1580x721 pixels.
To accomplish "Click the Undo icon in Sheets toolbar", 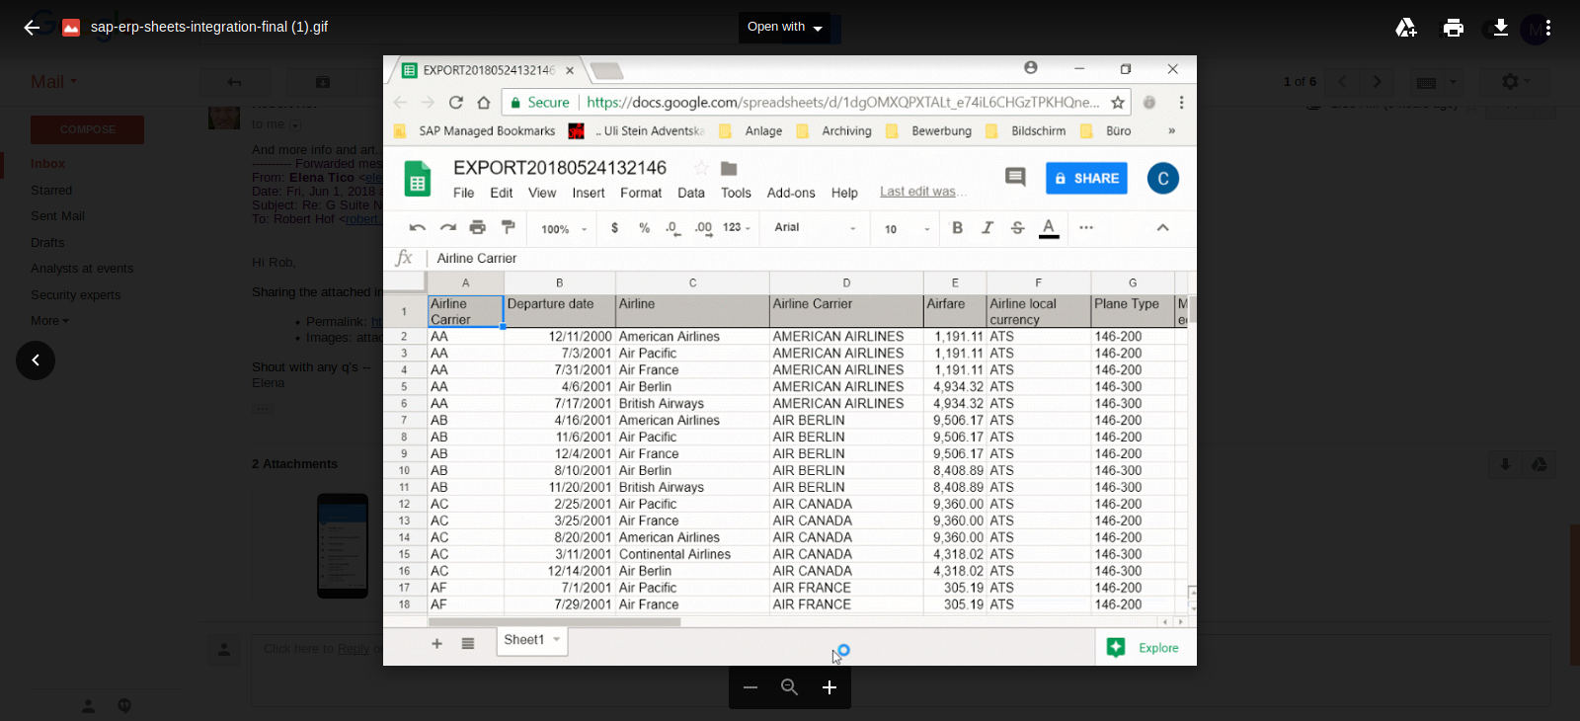I will (418, 227).
